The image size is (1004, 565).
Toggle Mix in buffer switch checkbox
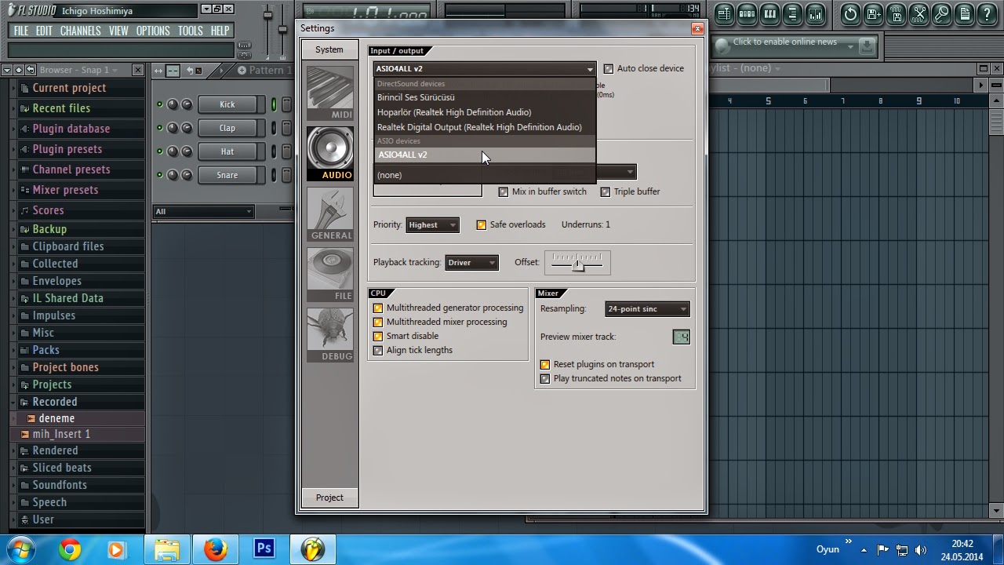504,191
